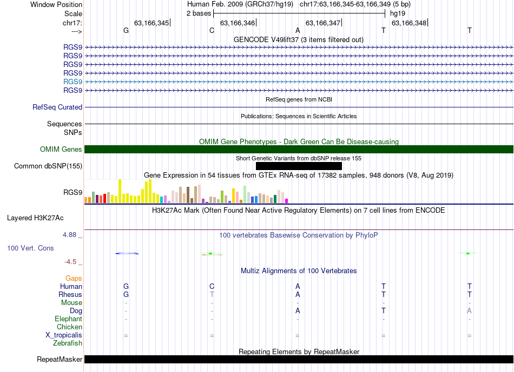Click the Rhesus species label
Screen dimensions: 514x372
(x=70, y=295)
